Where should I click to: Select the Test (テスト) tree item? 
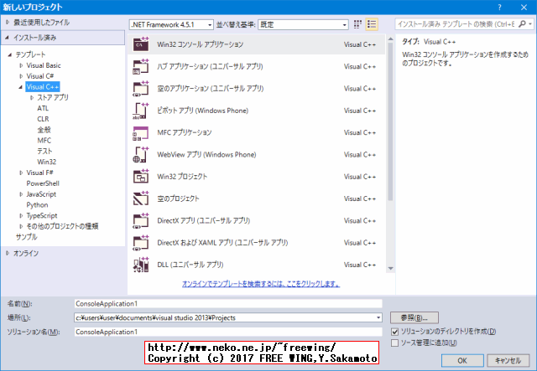point(44,151)
